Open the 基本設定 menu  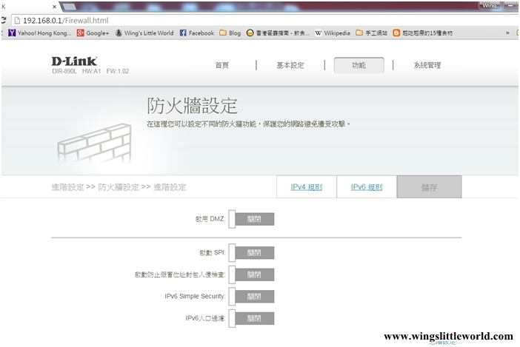tap(290, 65)
